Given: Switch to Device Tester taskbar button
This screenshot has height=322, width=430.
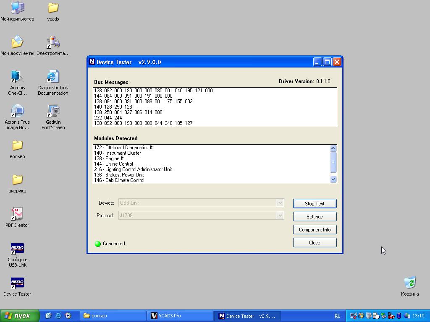Looking at the screenshot, I should [x=247, y=316].
